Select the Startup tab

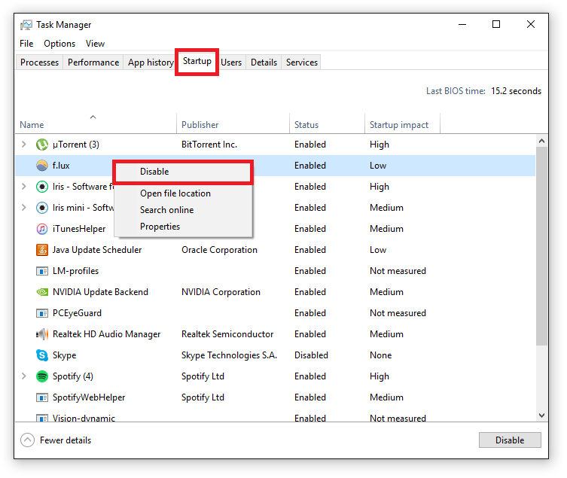(x=197, y=61)
